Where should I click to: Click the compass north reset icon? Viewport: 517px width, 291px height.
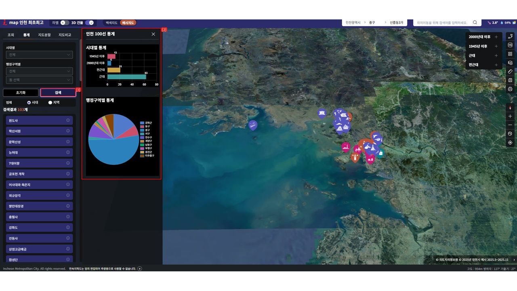(510, 108)
